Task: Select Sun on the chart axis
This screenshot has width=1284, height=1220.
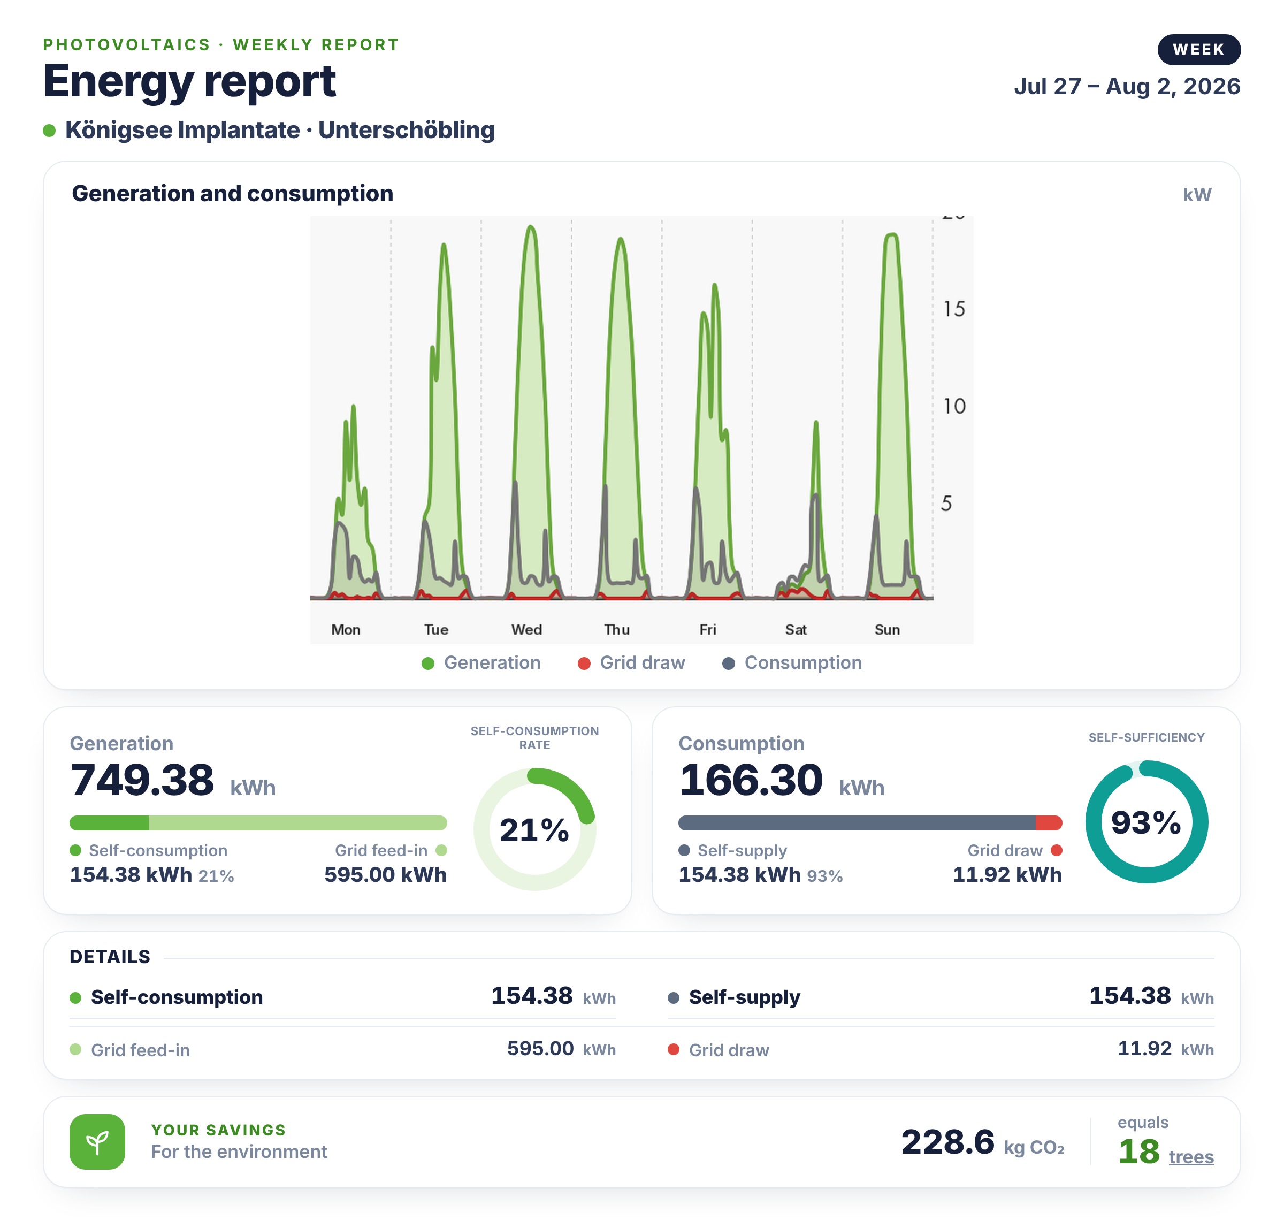Action: click(x=887, y=629)
